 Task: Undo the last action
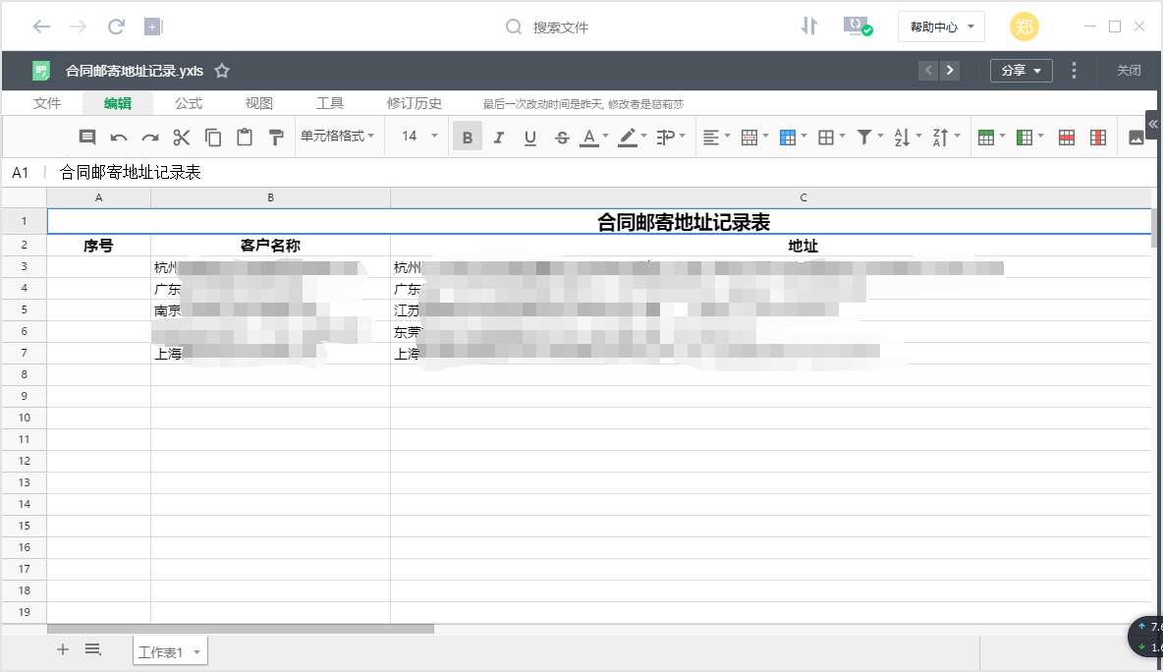click(x=118, y=137)
